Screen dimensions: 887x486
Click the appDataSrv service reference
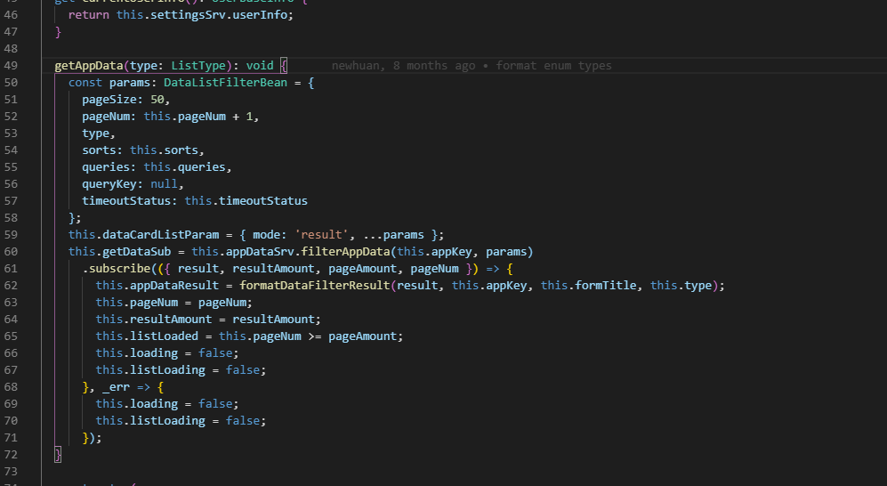tap(260, 252)
